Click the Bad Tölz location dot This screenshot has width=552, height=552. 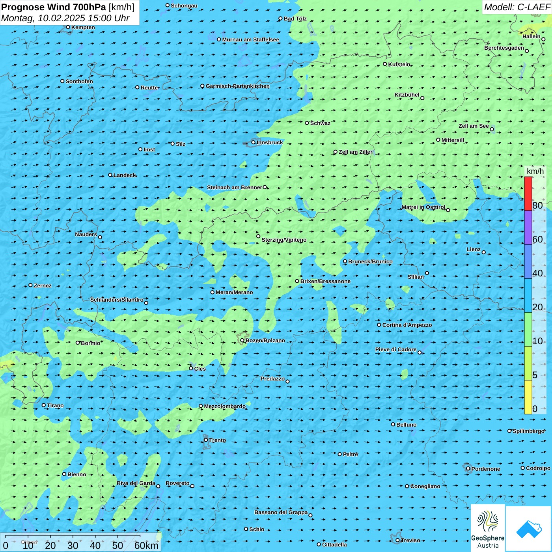tap(280, 19)
